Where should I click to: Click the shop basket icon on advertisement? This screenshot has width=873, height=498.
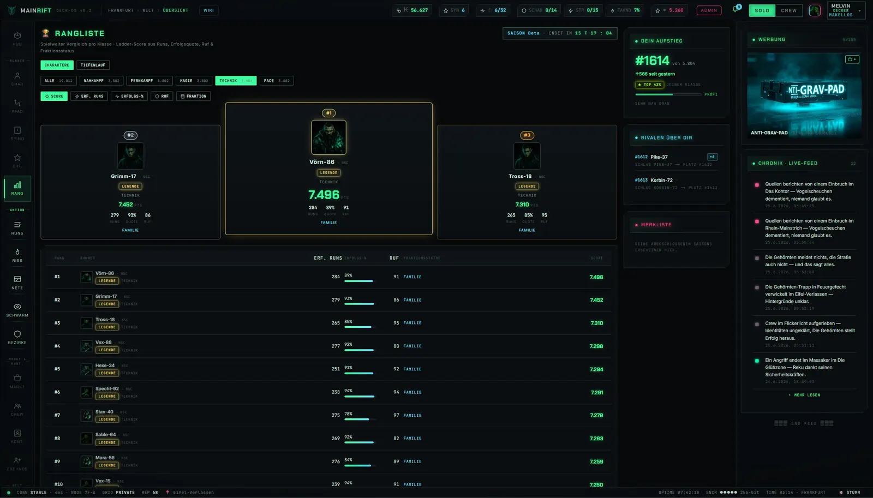pos(852,59)
